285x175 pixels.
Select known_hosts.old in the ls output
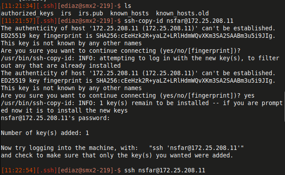click(182, 13)
